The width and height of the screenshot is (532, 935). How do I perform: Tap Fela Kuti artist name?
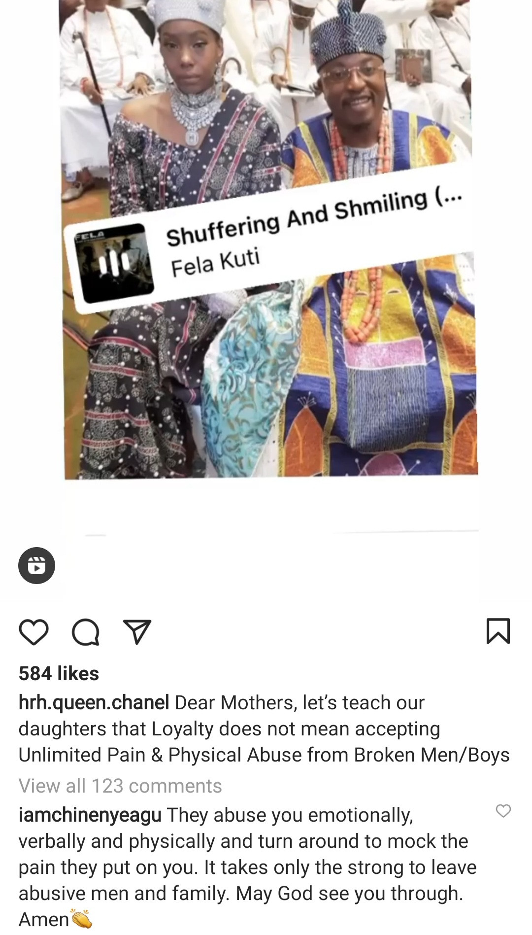pyautogui.click(x=215, y=264)
